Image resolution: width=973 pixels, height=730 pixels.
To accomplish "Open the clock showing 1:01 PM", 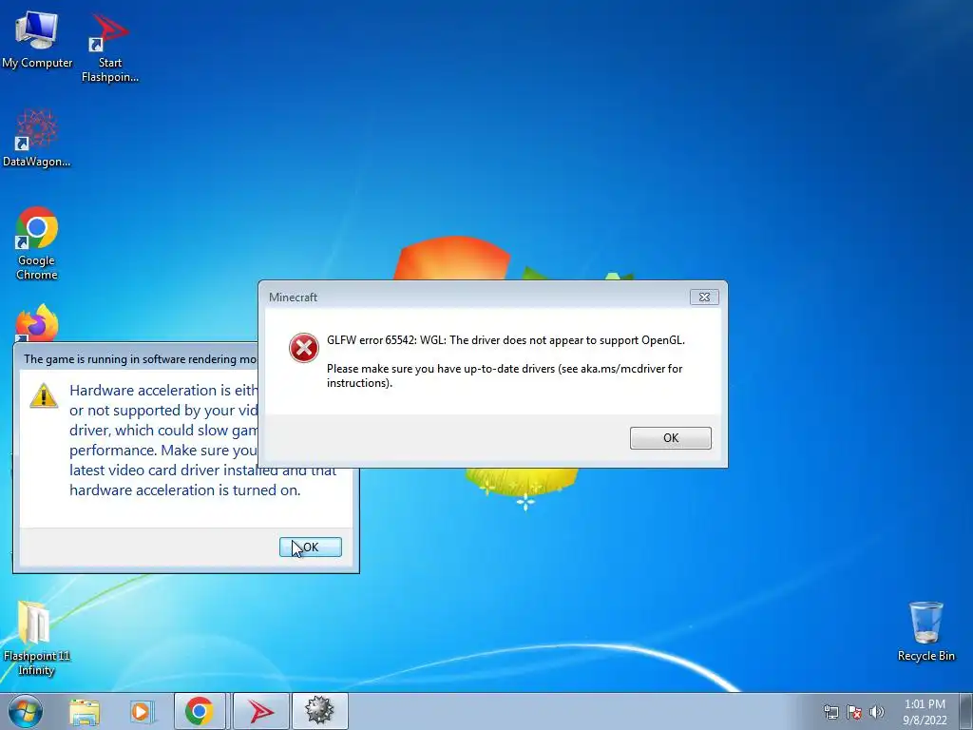I will click(925, 712).
